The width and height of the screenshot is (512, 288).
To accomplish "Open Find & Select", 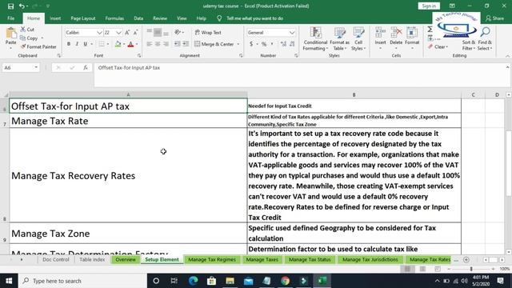I will pyautogui.click(x=485, y=39).
